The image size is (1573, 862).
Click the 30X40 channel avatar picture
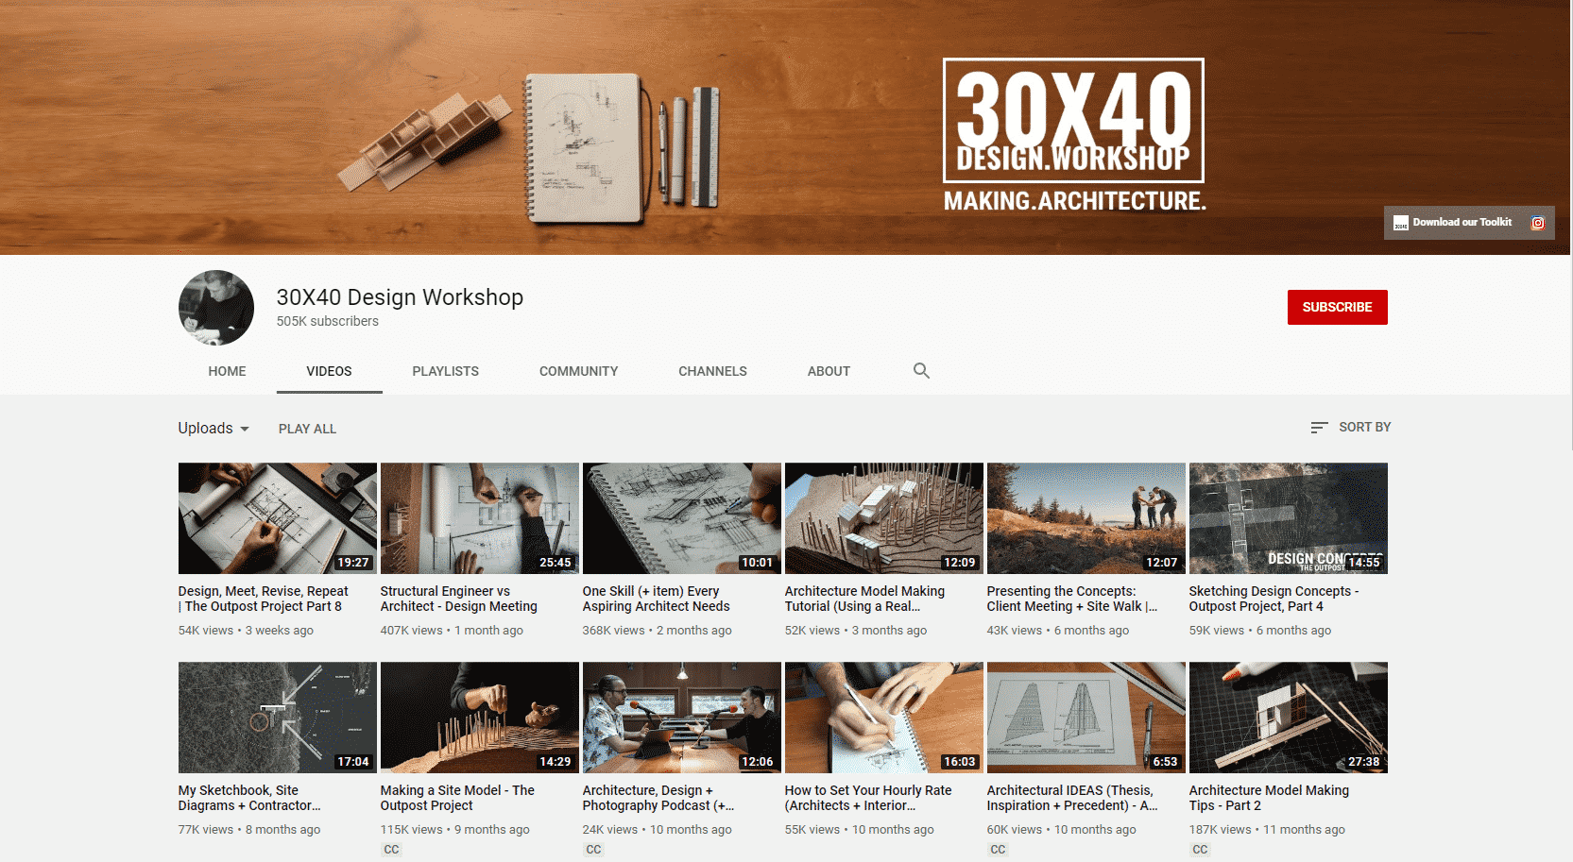pyautogui.click(x=216, y=308)
